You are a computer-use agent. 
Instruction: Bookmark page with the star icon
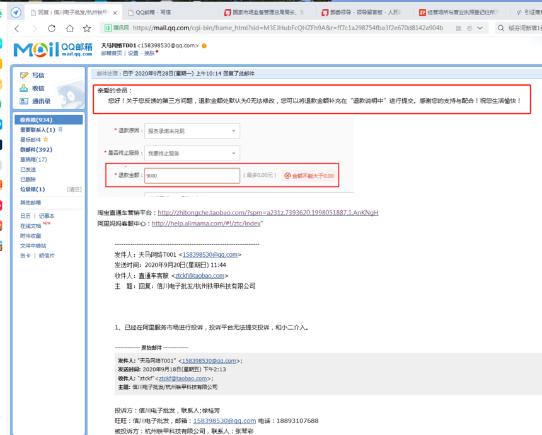[x=87, y=28]
